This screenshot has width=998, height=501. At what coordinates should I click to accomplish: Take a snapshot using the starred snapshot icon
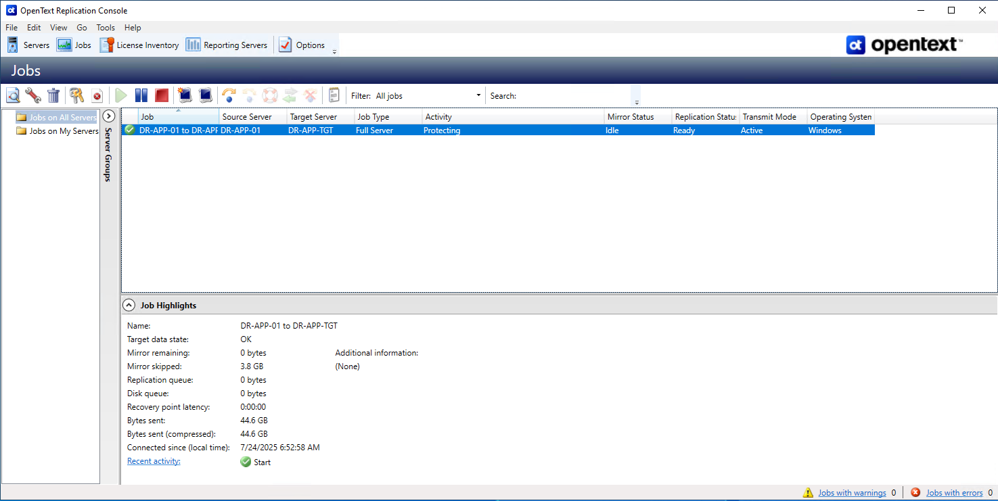tap(185, 95)
